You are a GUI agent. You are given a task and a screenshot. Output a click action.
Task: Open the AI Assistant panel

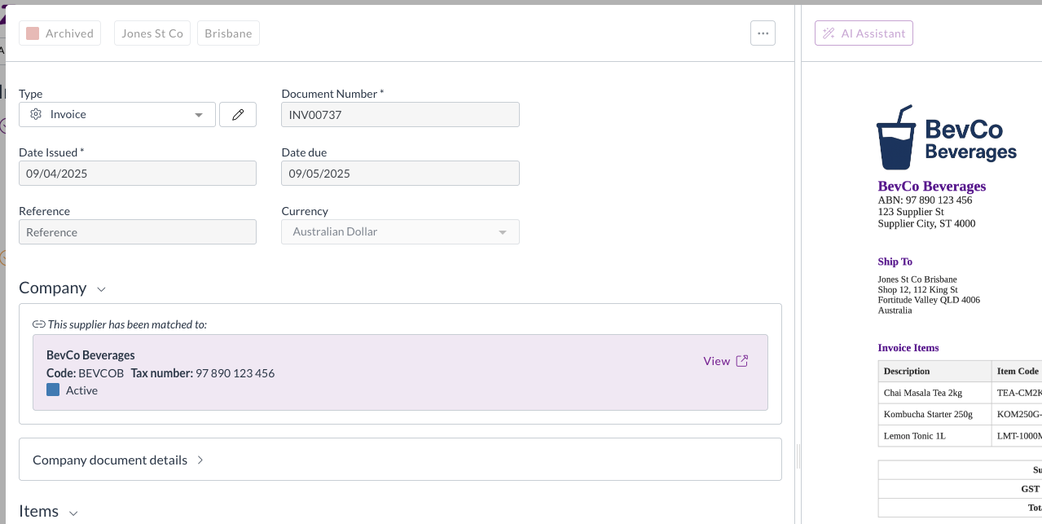click(x=864, y=33)
